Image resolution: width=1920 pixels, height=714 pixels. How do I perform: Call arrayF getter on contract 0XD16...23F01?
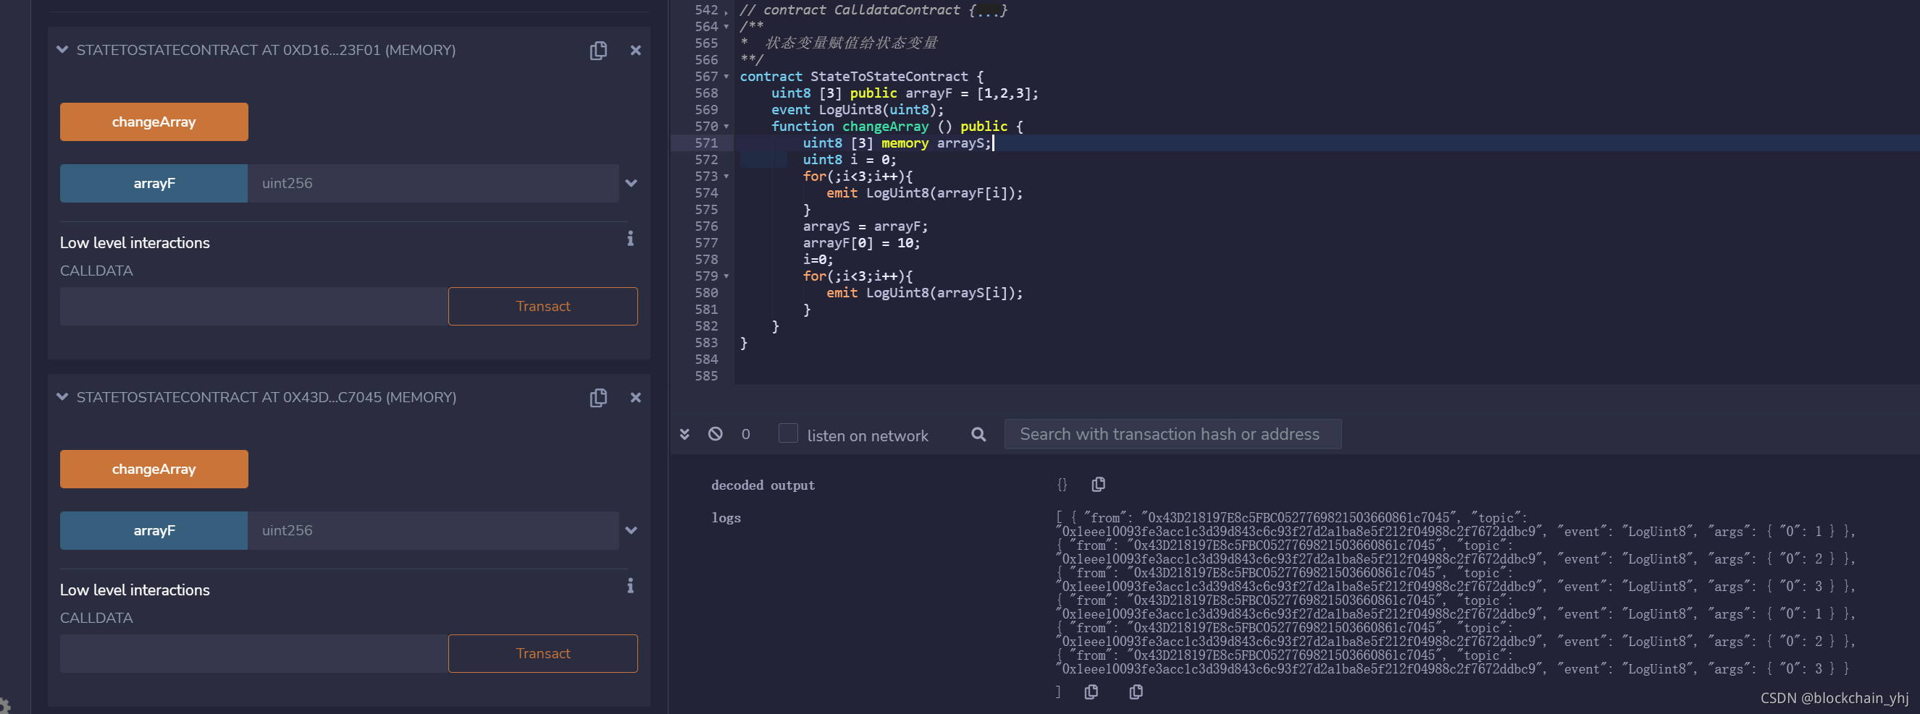pos(154,183)
